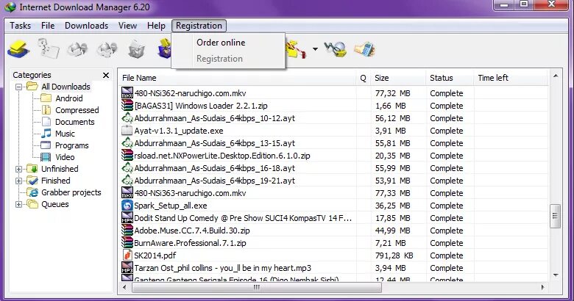
Task: Click the Documents category page icon
Action: point(46,122)
